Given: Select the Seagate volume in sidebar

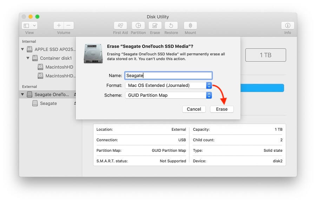Looking at the screenshot, I should [x=48, y=103].
